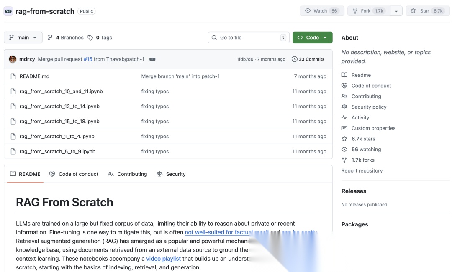
Task: Open rag_from_scratch_10_and_11.ipynb notebook
Action: pos(61,91)
